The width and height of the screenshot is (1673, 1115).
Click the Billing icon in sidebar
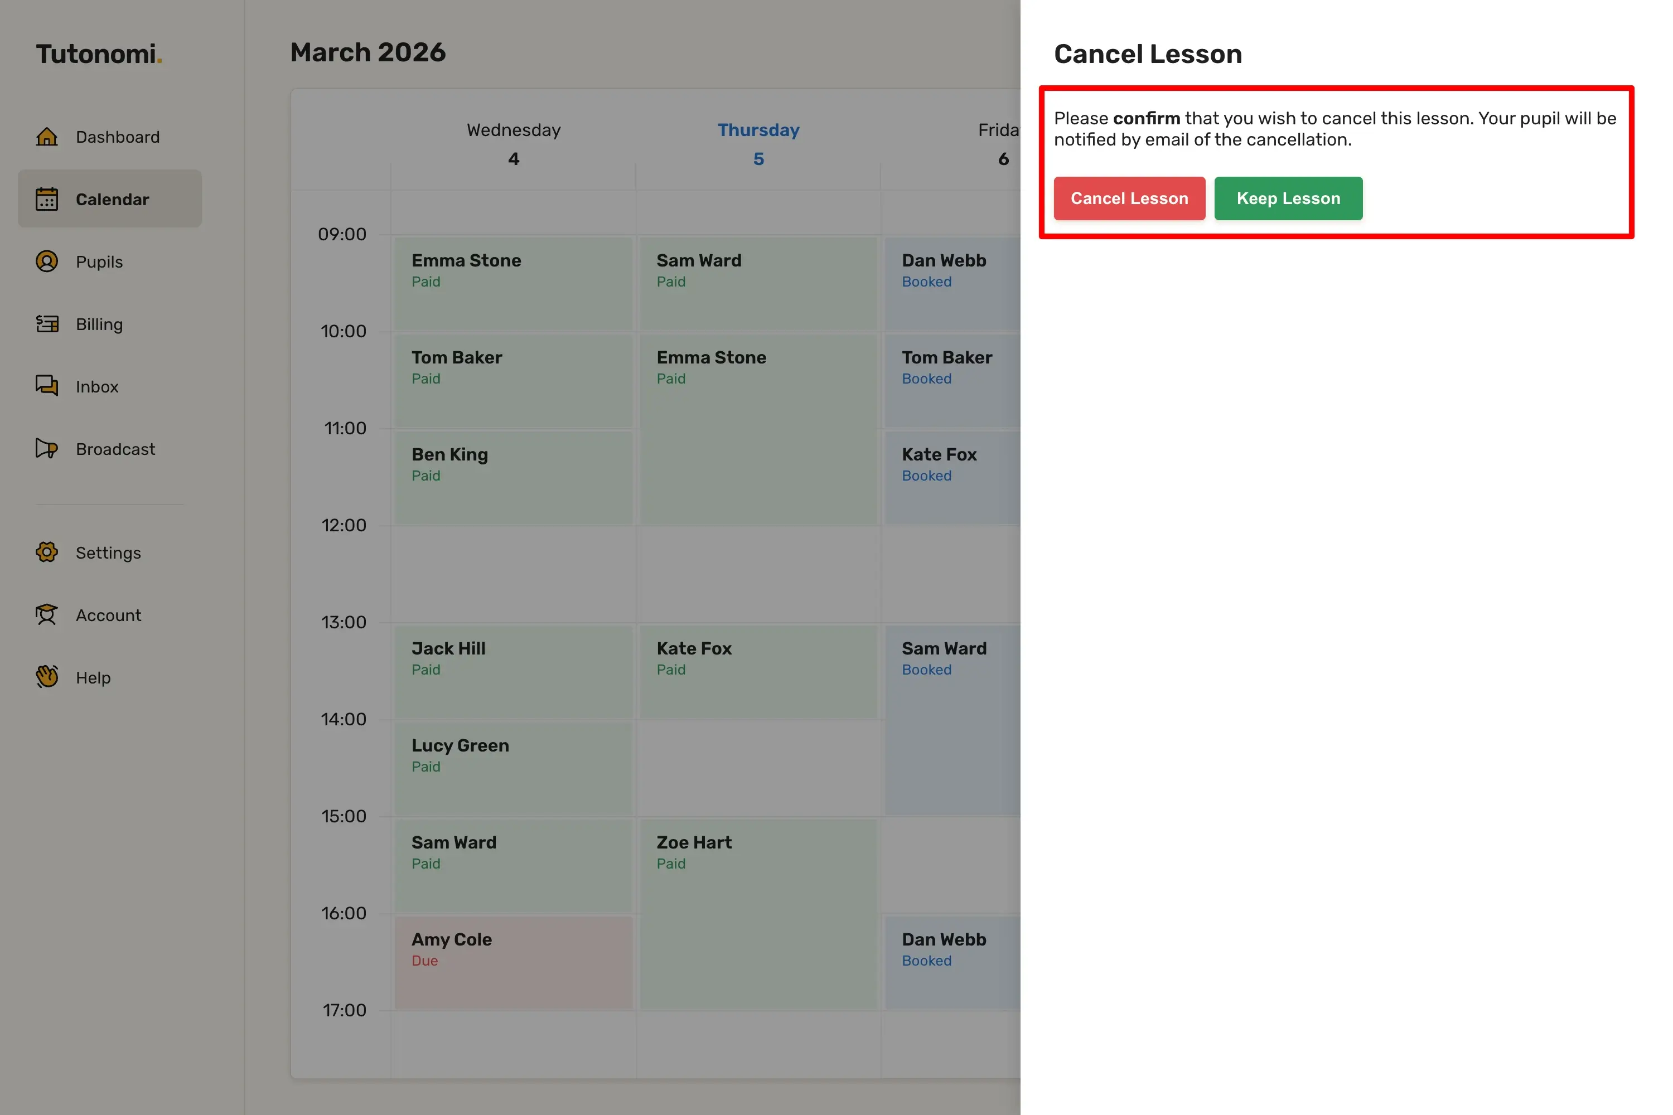pos(47,324)
